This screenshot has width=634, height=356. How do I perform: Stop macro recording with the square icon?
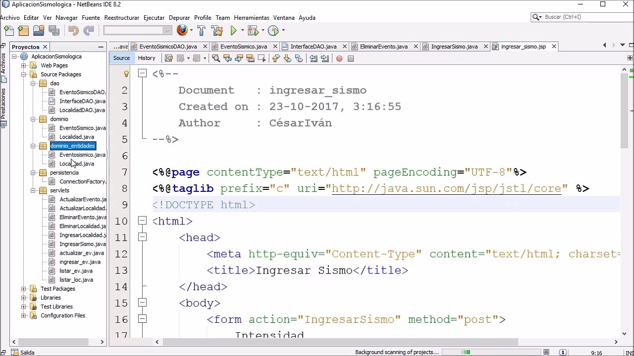351,58
